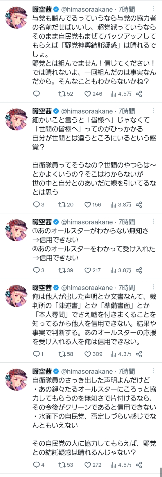Share the tweet with 156 likes

[139, 205]
